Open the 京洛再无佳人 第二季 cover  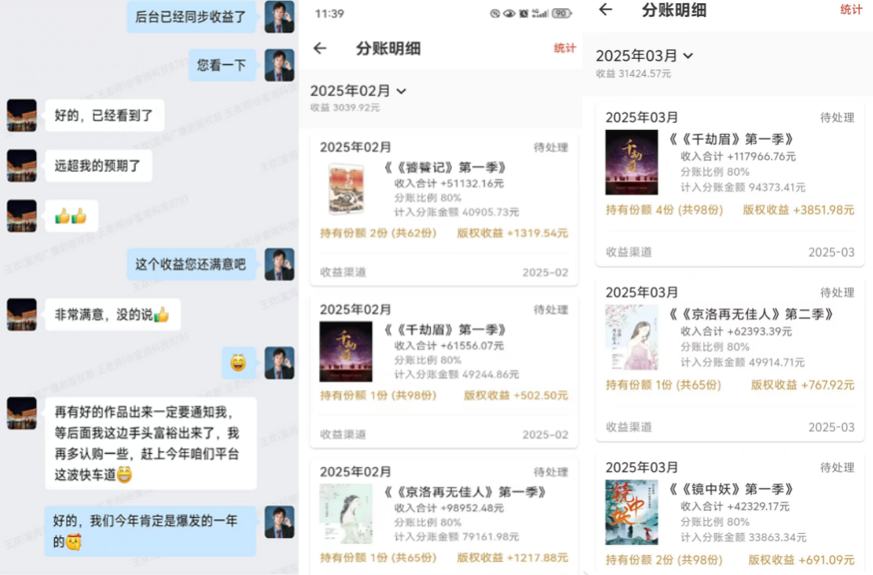631,338
